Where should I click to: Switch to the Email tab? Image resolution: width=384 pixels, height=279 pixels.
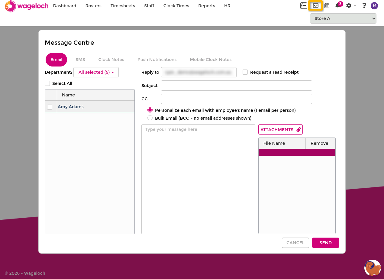56,60
